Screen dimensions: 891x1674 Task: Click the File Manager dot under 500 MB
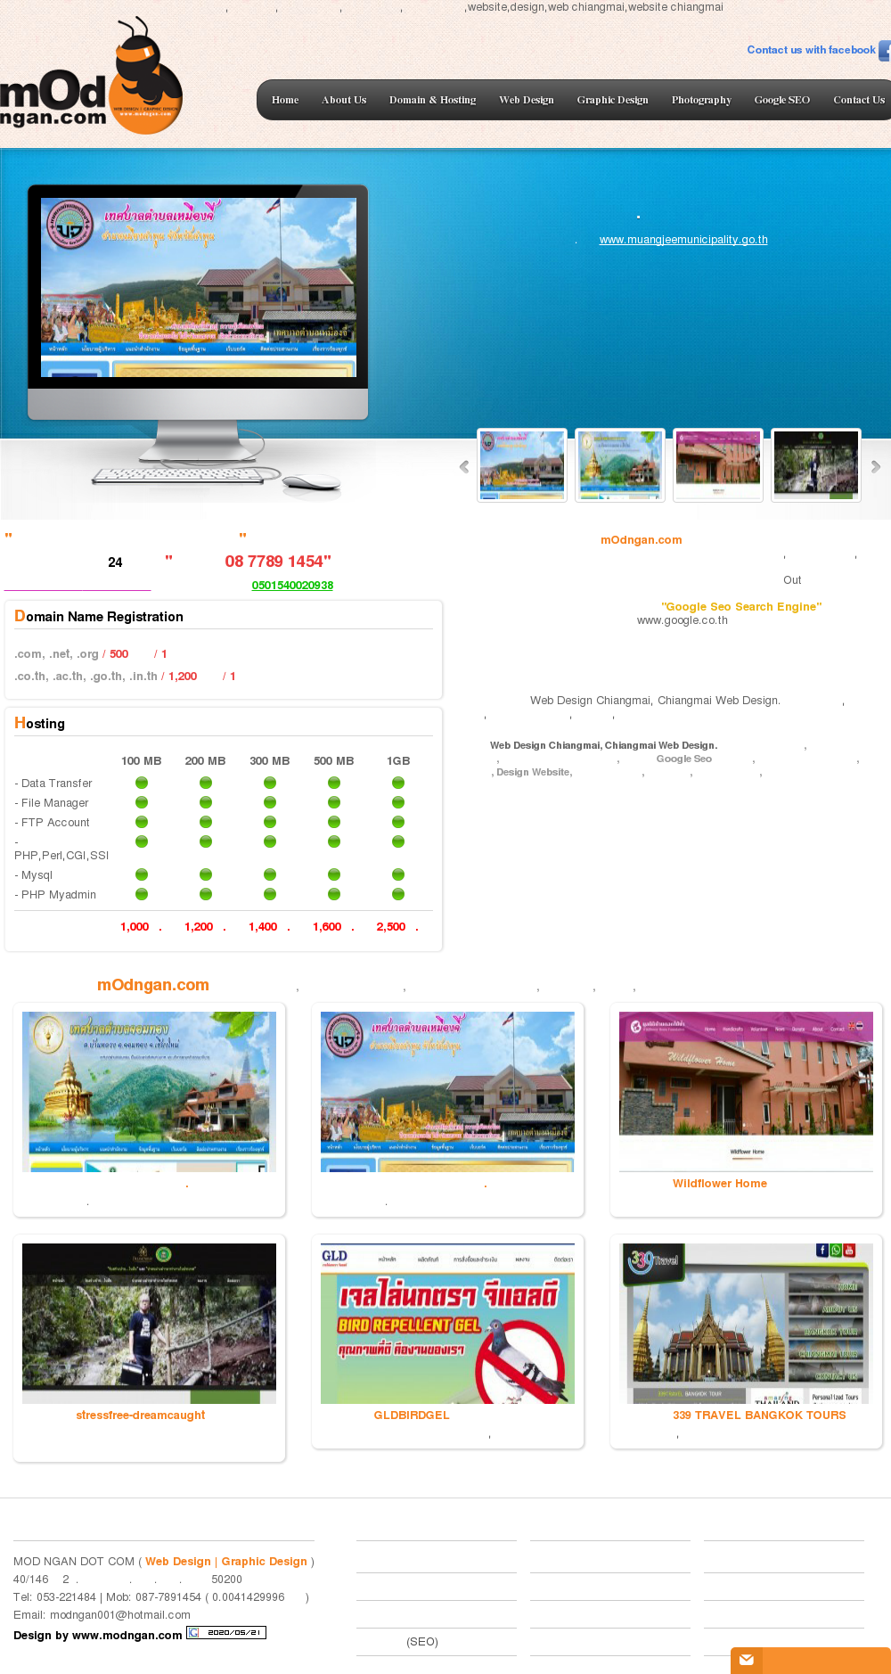(334, 802)
